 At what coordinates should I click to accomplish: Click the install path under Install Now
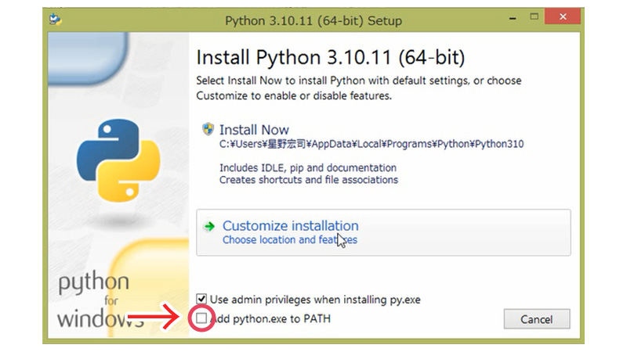(x=371, y=144)
